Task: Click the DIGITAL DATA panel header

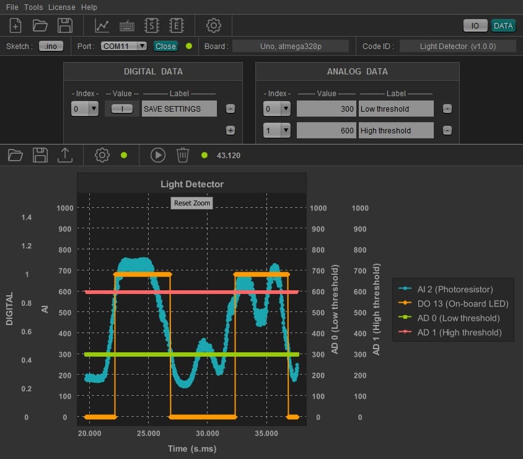Action: 153,71
